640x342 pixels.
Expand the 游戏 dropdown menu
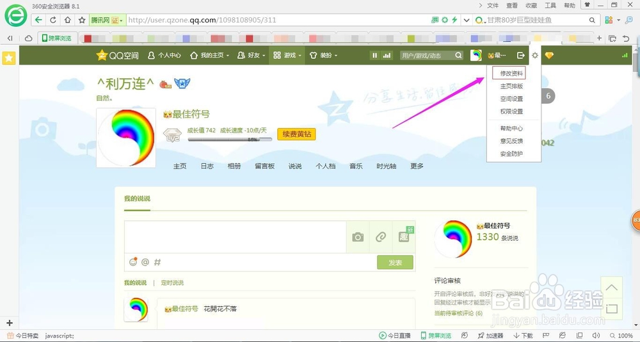coord(300,56)
